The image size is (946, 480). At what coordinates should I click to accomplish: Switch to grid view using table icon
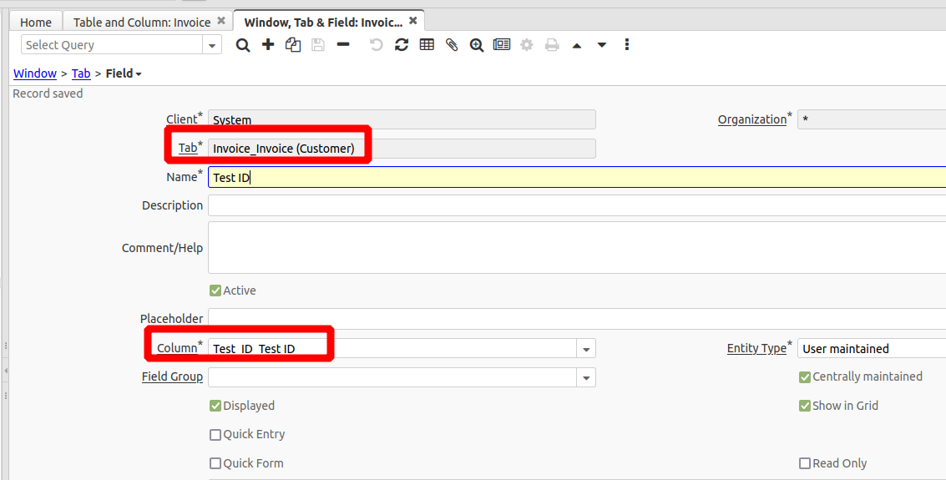427,45
